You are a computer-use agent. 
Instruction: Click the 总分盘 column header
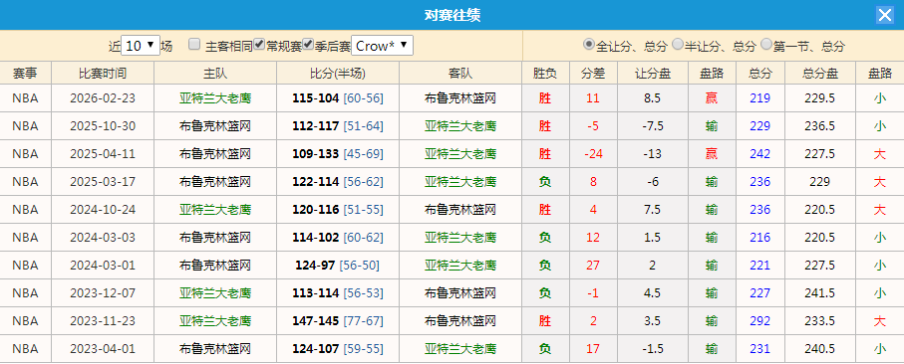(820, 73)
